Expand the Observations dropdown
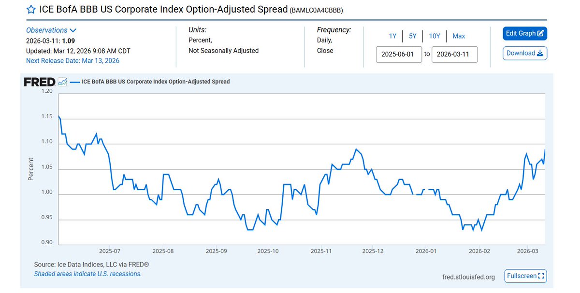Image resolution: width=580 pixels, height=293 pixels. click(51, 30)
